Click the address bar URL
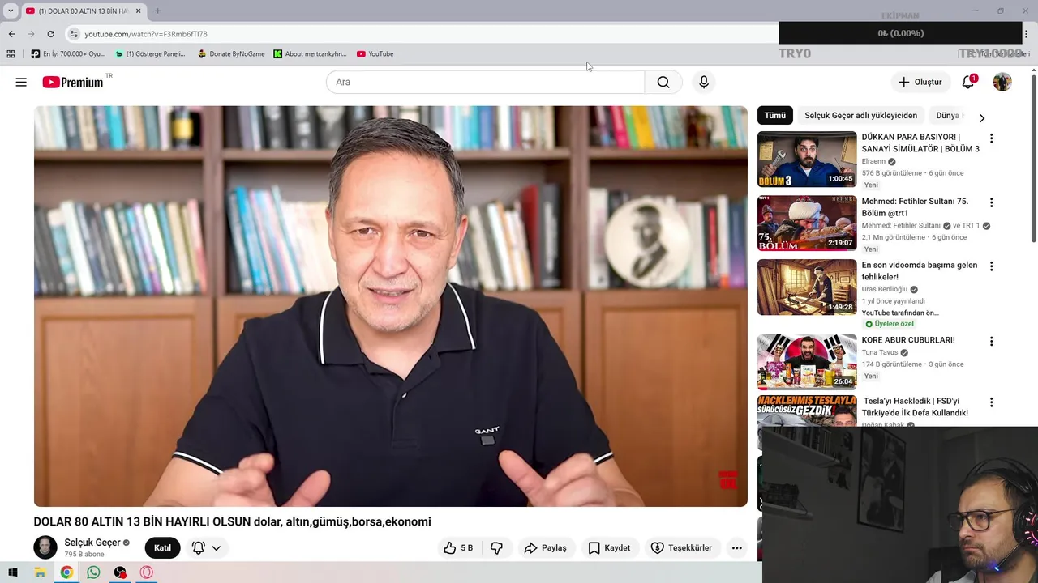Viewport: 1038px width, 583px height. [146, 34]
